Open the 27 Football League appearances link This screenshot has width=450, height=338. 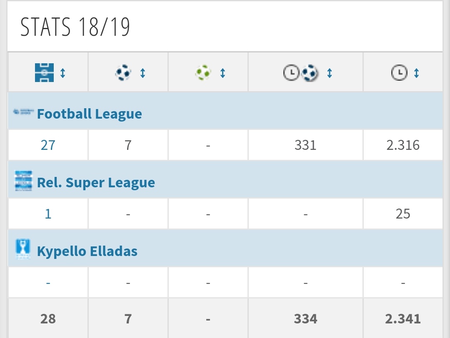point(48,145)
